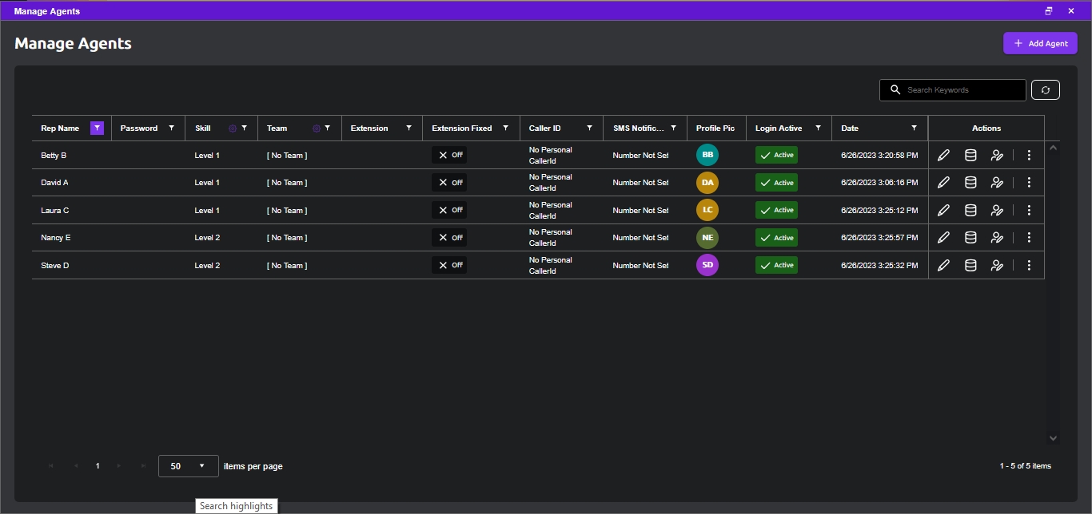Open Password column filter

171,128
